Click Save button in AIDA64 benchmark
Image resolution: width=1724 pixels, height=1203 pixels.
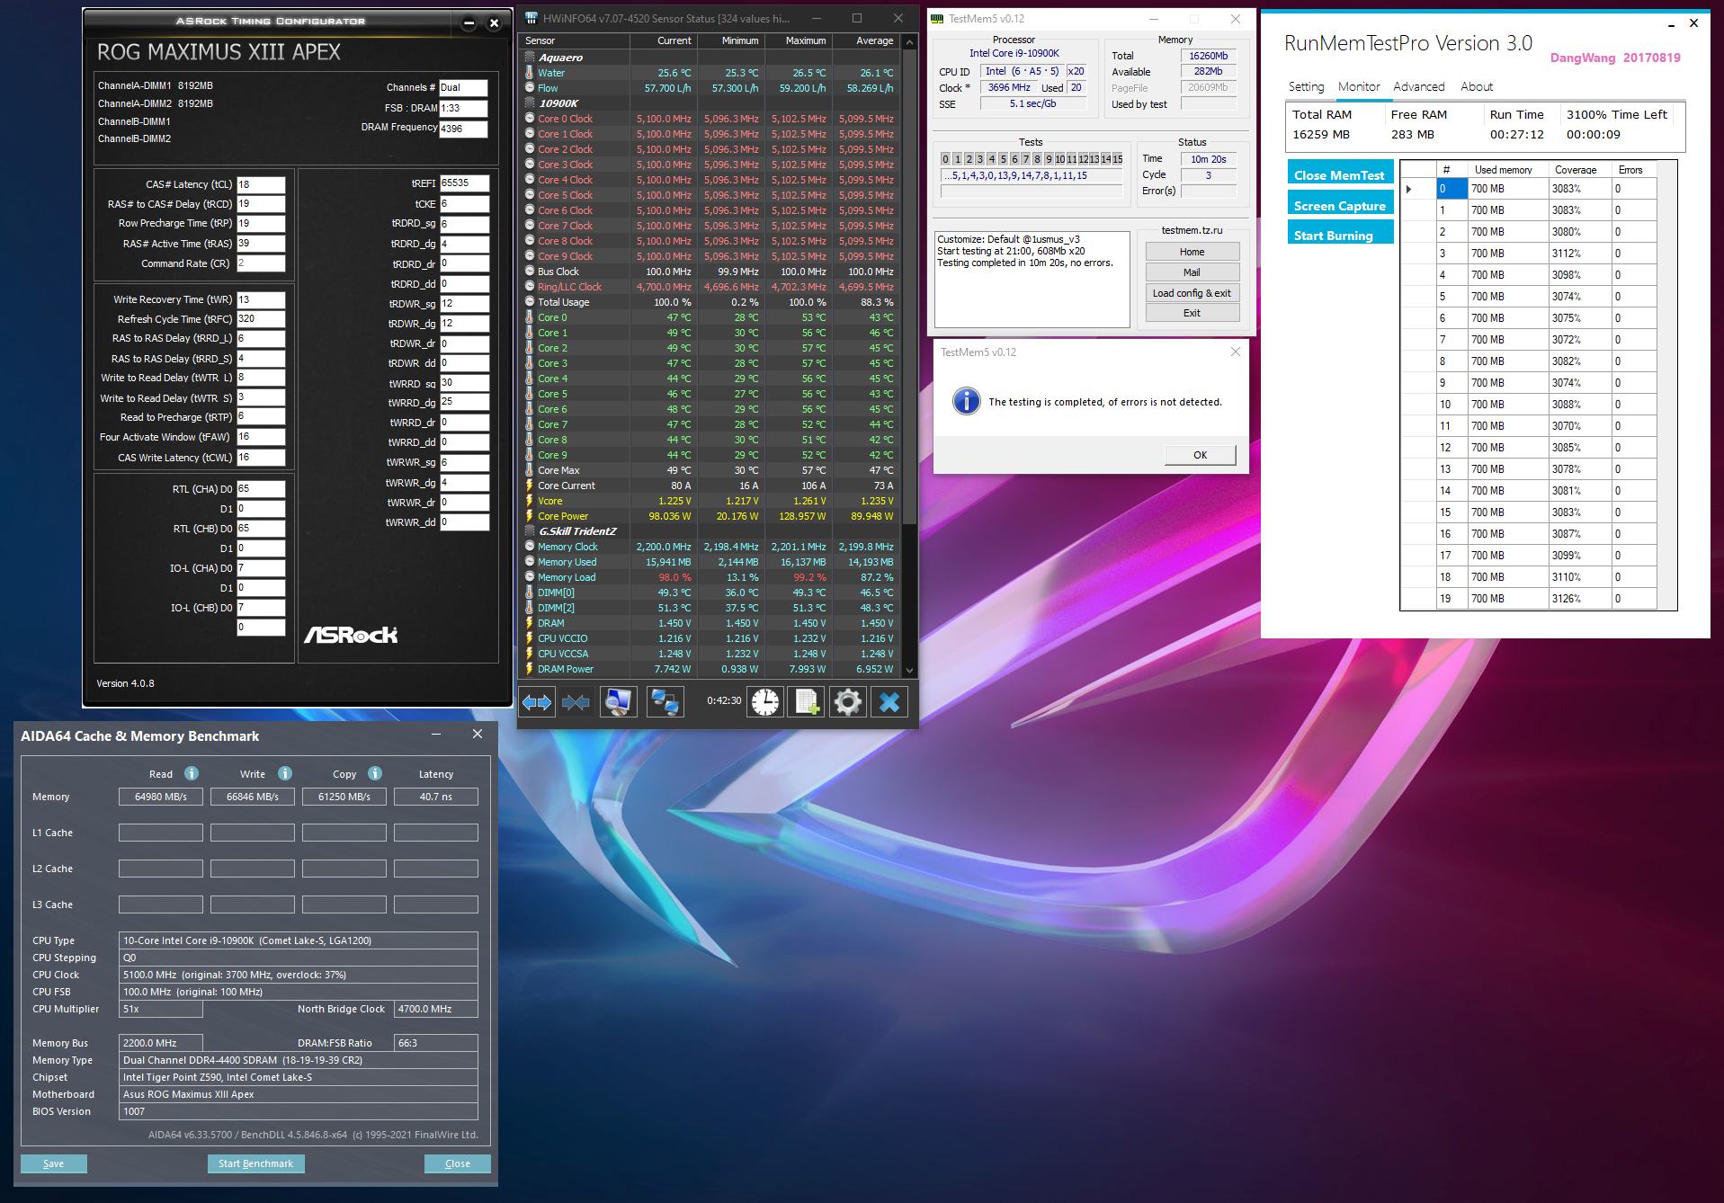[54, 1163]
